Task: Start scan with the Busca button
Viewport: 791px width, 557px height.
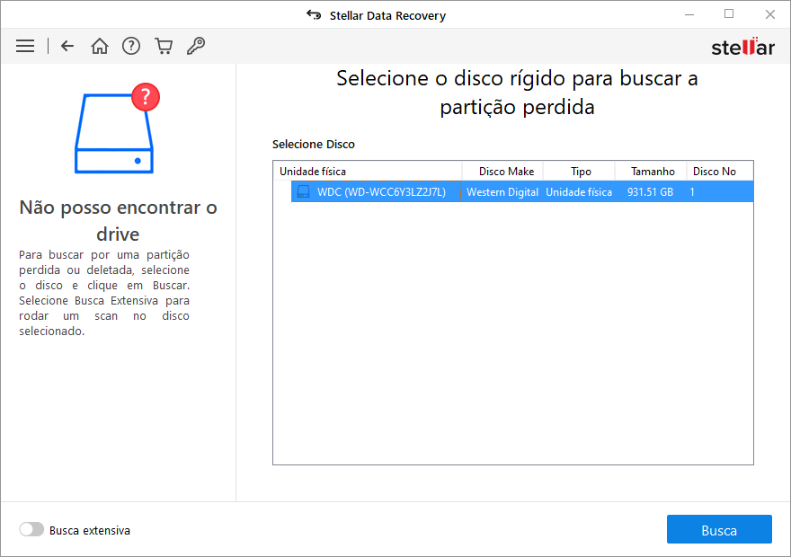Action: coord(719,529)
